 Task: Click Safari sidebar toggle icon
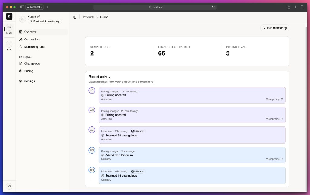pyautogui.click(x=22, y=7)
